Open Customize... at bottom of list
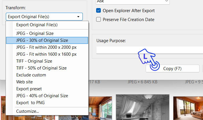Screen dimensions: 203x120 click(x=28, y=111)
